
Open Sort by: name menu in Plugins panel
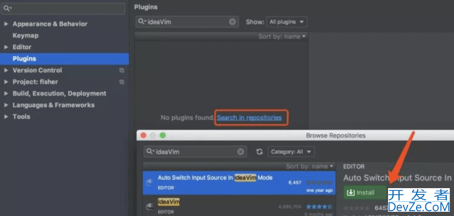tap(282, 37)
